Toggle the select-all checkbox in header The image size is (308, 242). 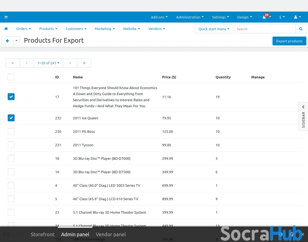coord(11,77)
